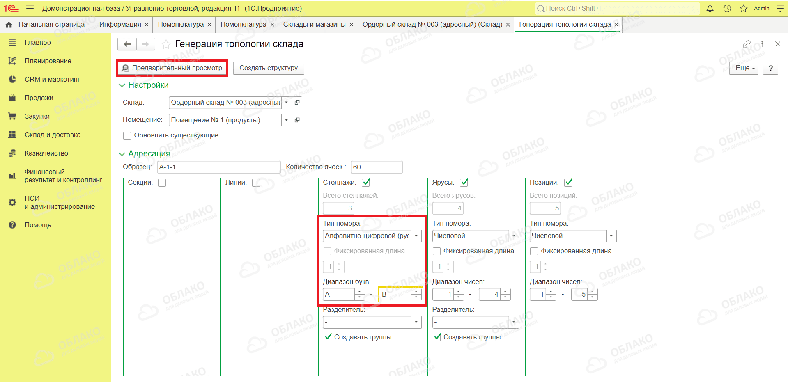Open the notifications bell icon
Image resolution: width=788 pixels, height=382 pixels.
pos(710,8)
